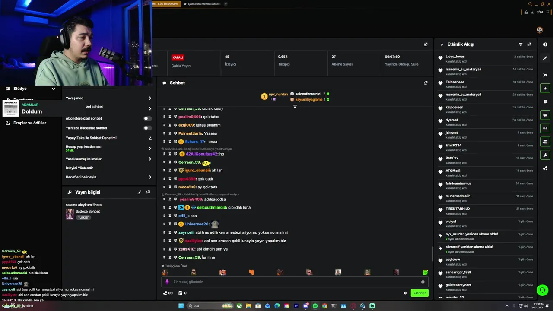Image resolution: width=553 pixels, height=311 pixels.
Task: Click username Universee26 in chat
Action: coord(197,225)
